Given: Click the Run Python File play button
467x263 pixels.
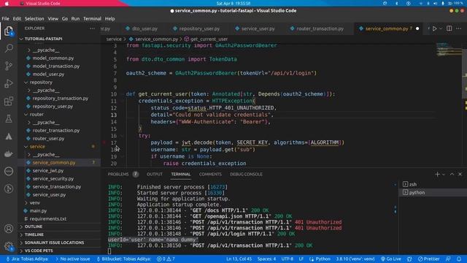Looking at the screenshot, I should [x=435, y=28].
